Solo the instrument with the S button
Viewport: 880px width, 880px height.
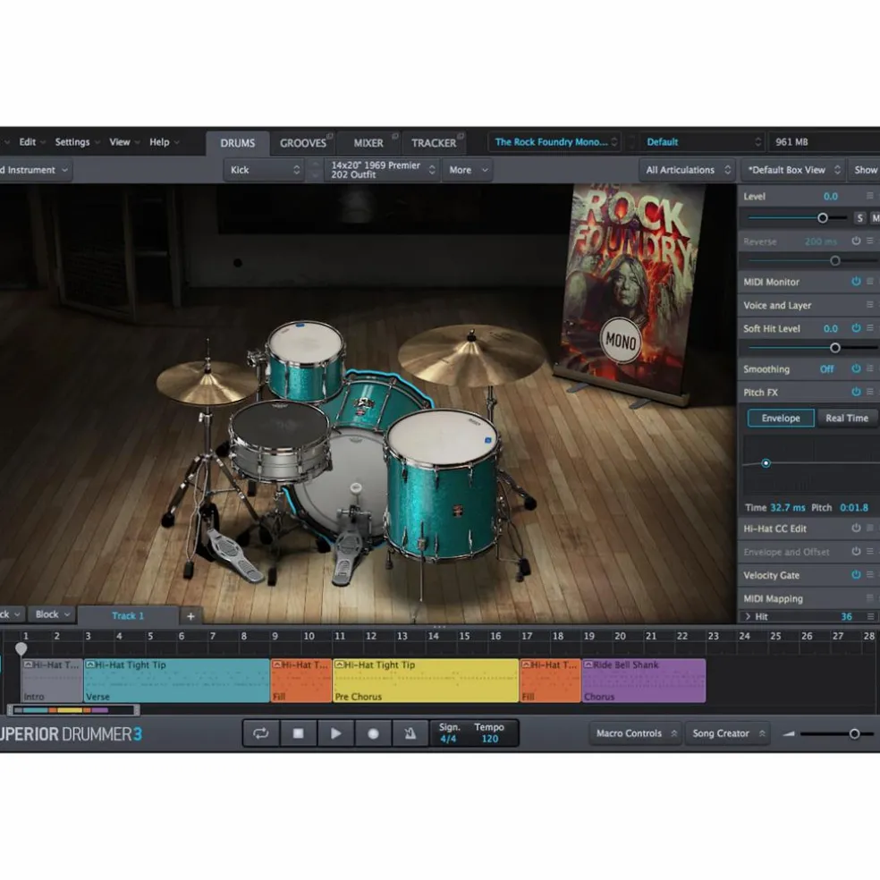[859, 217]
